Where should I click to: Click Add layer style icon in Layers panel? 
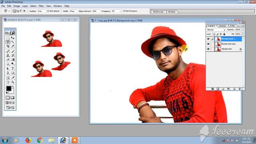click(x=212, y=89)
